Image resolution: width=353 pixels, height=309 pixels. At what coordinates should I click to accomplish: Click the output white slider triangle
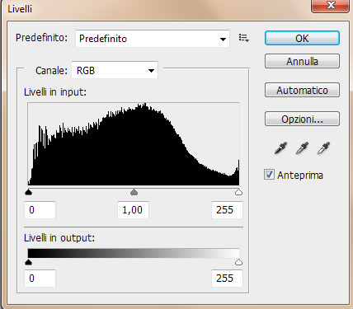(238, 262)
